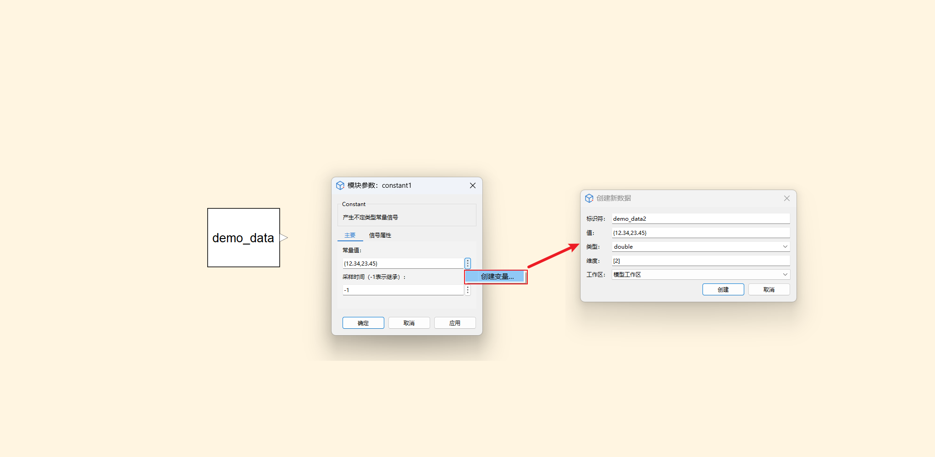
Task: Expand the 工作区 模型工作区 dropdown
Action: tap(700, 275)
